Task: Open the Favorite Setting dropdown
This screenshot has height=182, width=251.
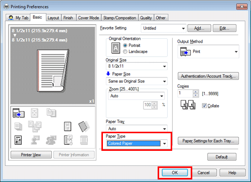Action: [163, 28]
